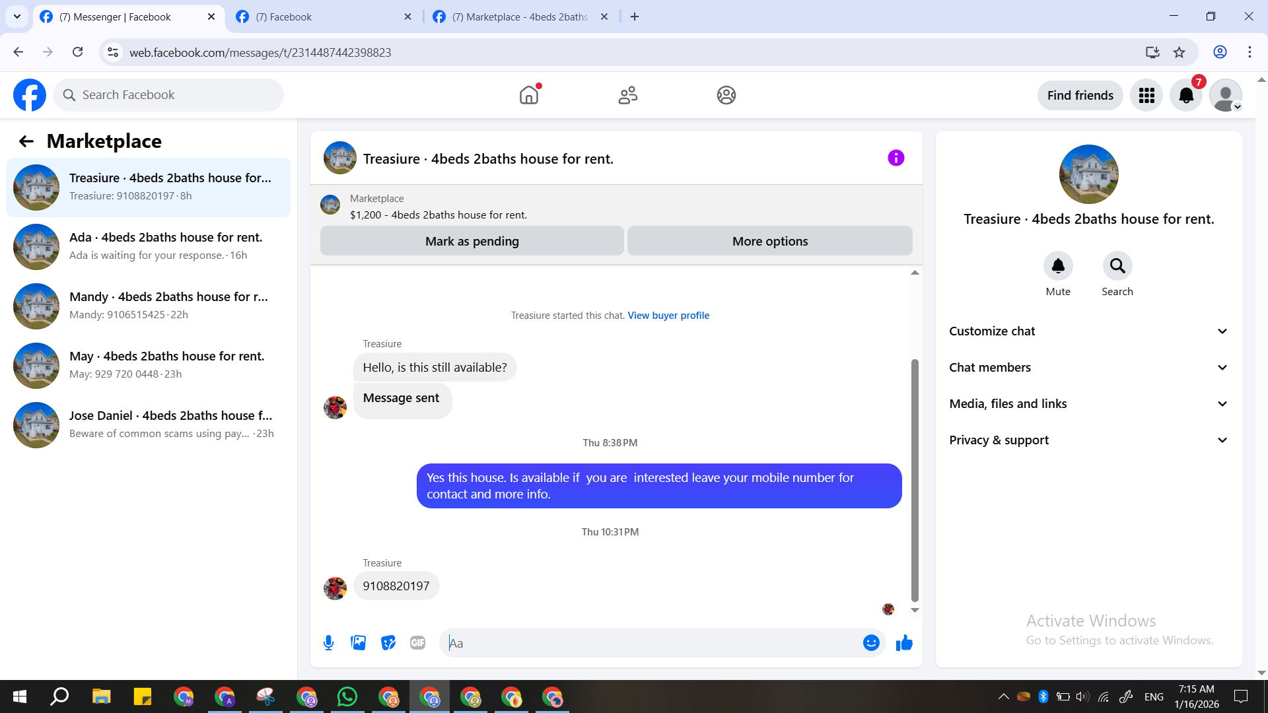The image size is (1268, 713).
Task: Open Facebook notifications bell
Action: 1186,96
